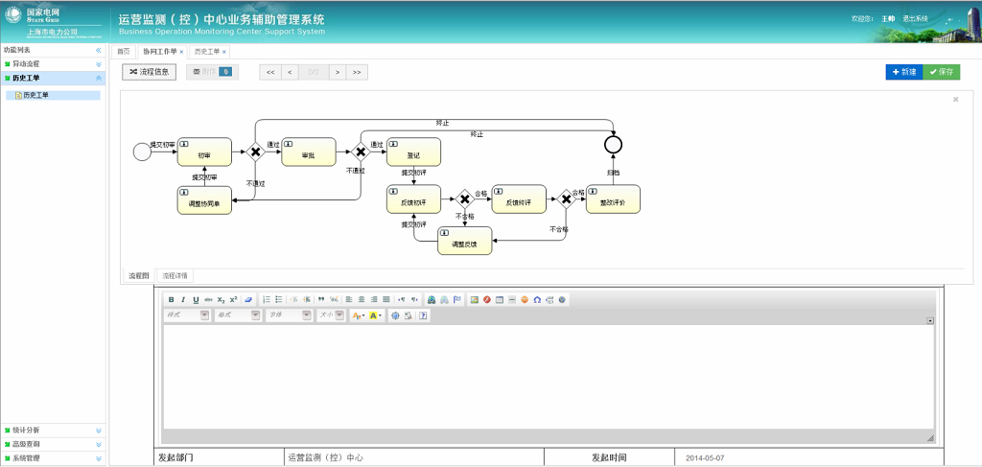Collapse the 功能列表 sidebar panel

pyautogui.click(x=98, y=50)
